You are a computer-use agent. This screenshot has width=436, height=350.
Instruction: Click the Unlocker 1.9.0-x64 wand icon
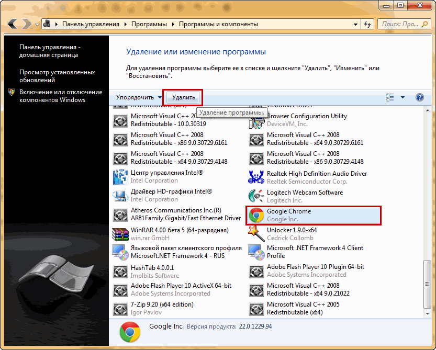(x=256, y=234)
